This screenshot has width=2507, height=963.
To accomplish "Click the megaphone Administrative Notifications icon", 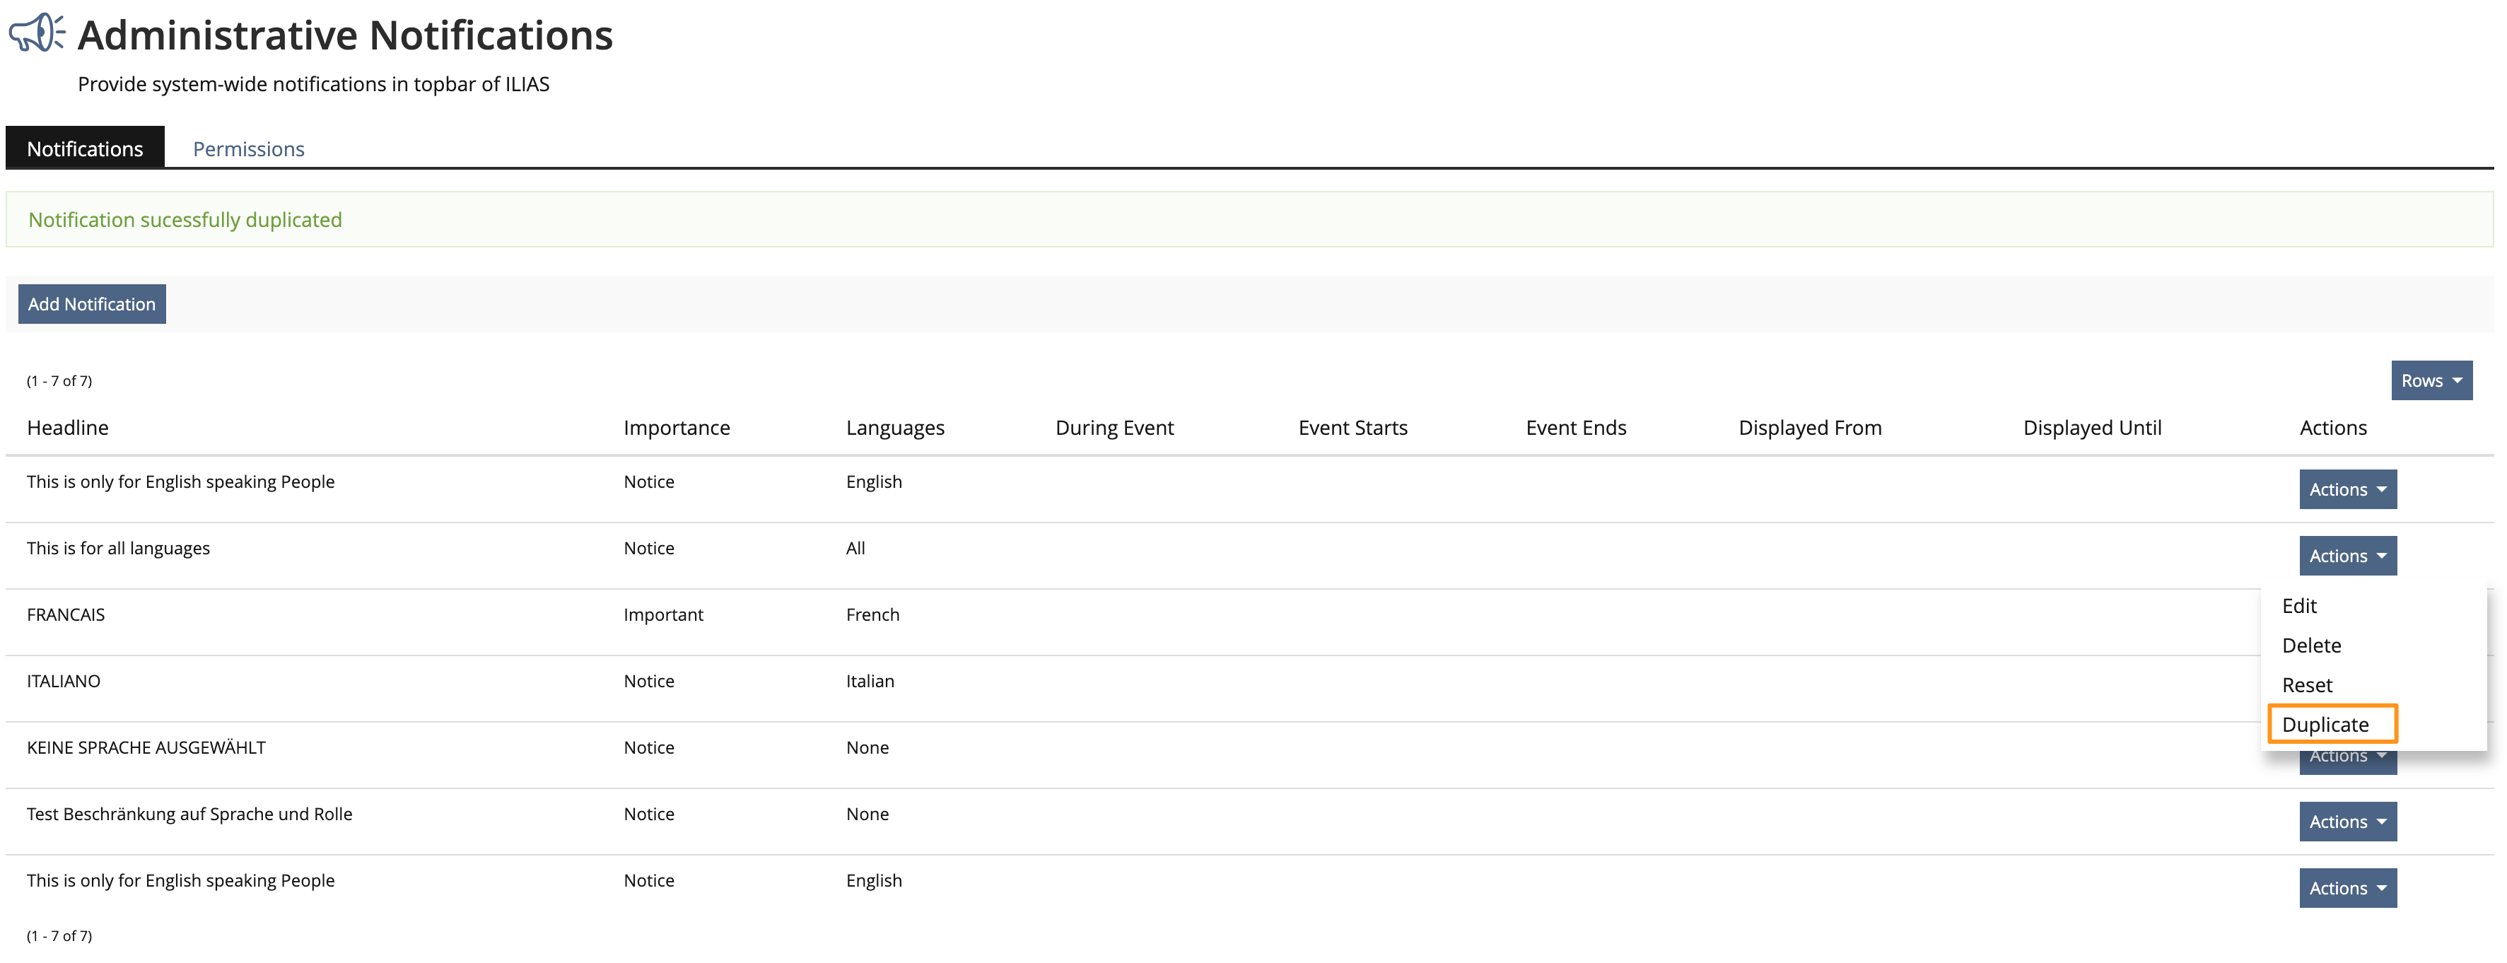I will tap(37, 33).
